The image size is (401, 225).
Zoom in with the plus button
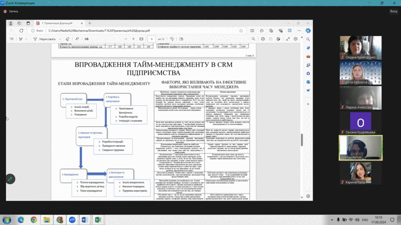coord(134,39)
